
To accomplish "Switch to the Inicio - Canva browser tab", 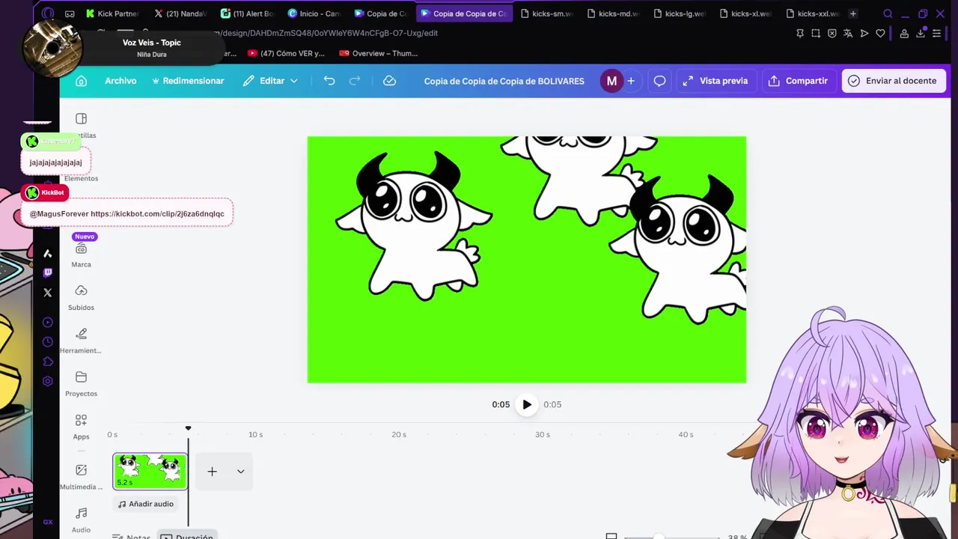I will [314, 13].
